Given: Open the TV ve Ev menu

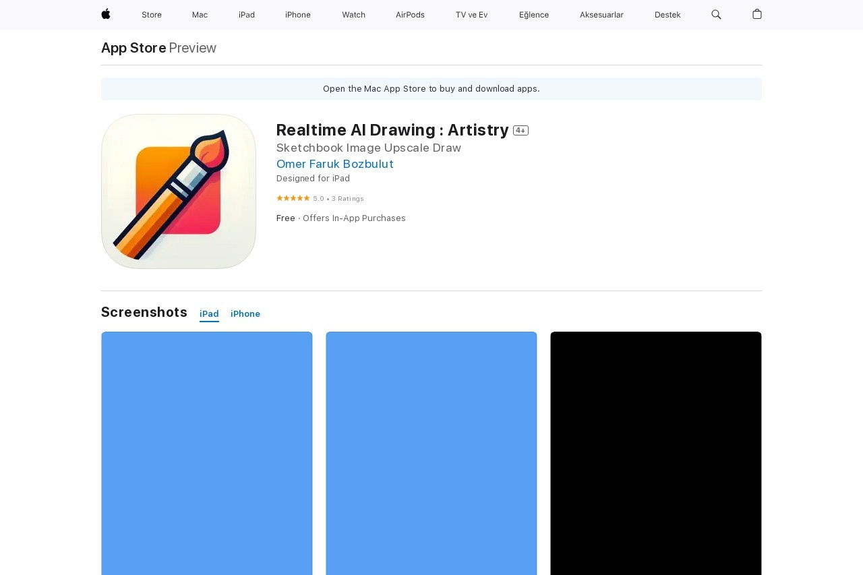Looking at the screenshot, I should click(471, 15).
